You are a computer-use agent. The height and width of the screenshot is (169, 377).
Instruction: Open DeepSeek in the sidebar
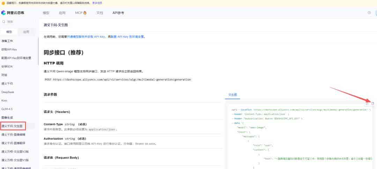tap(8, 92)
